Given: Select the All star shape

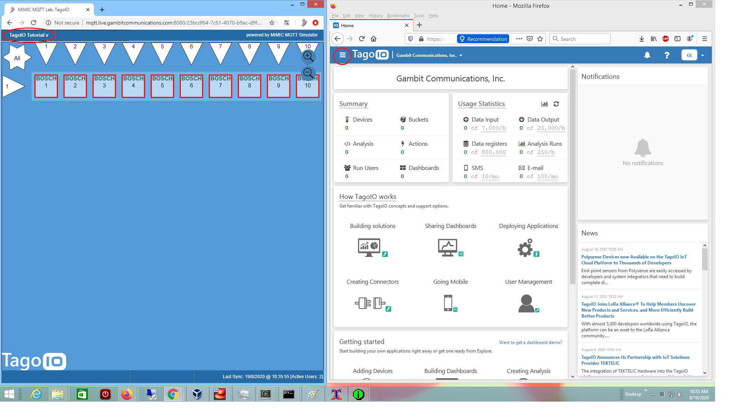Looking at the screenshot, I should [x=17, y=58].
